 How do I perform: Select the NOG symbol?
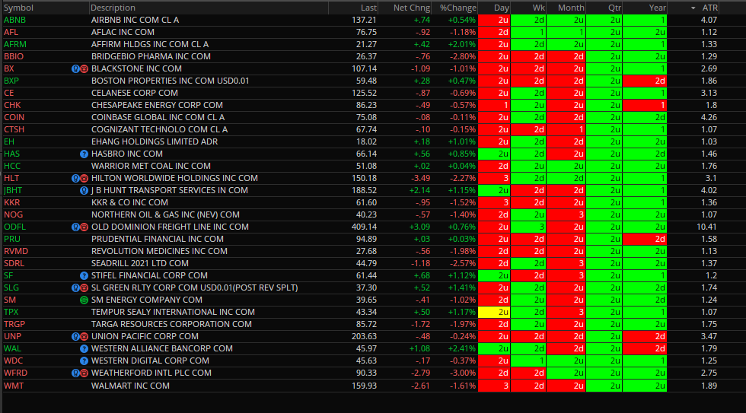pyautogui.click(x=14, y=214)
